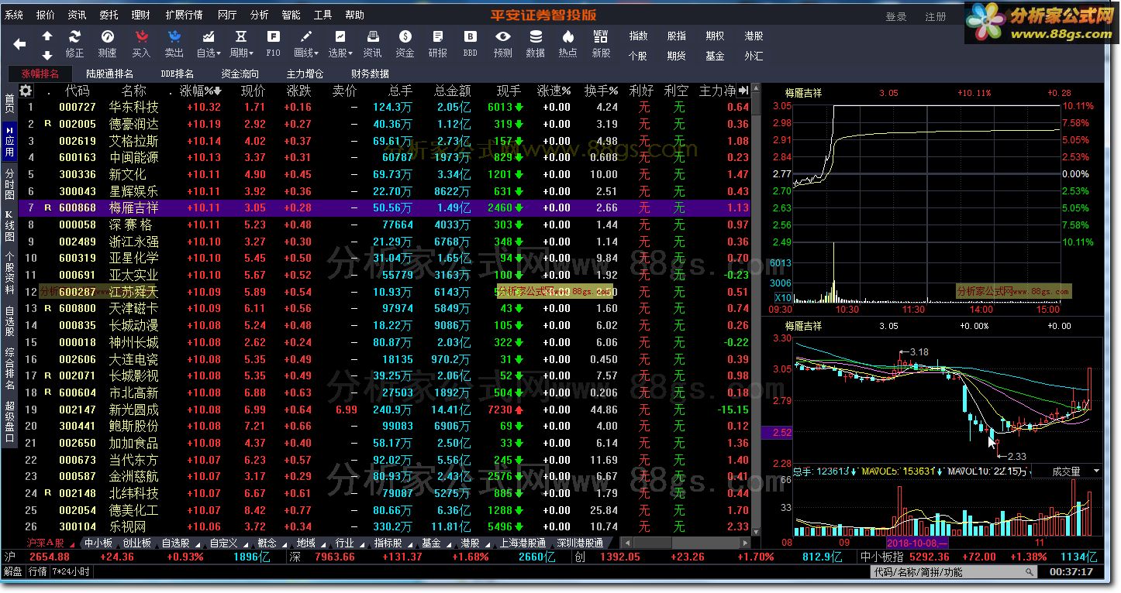Switch to the 陆股通排名 tab
Viewport: 1121px width, 593px height.
coord(109,74)
